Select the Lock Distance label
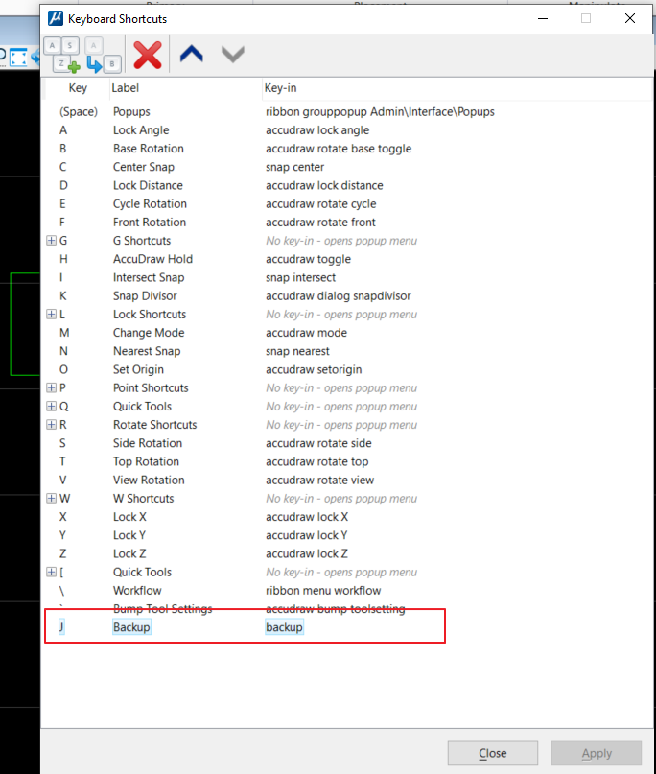 click(x=148, y=185)
